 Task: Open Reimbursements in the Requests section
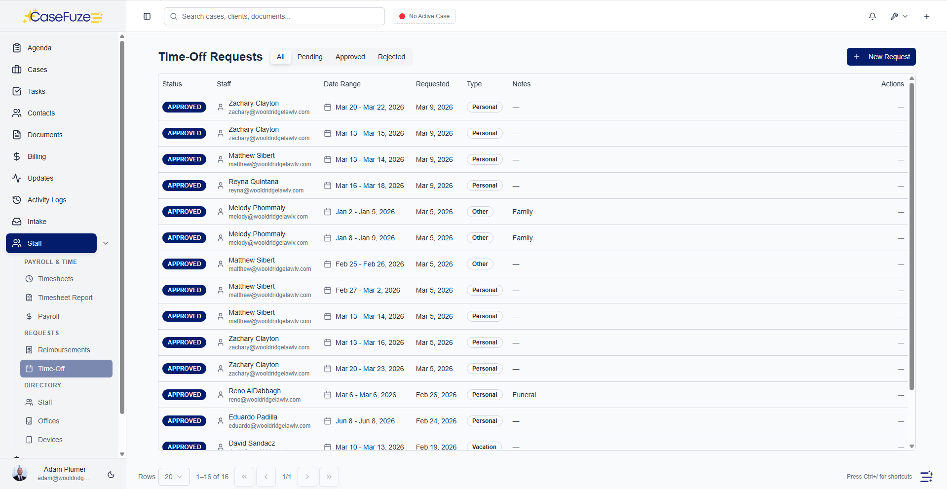[64, 350]
